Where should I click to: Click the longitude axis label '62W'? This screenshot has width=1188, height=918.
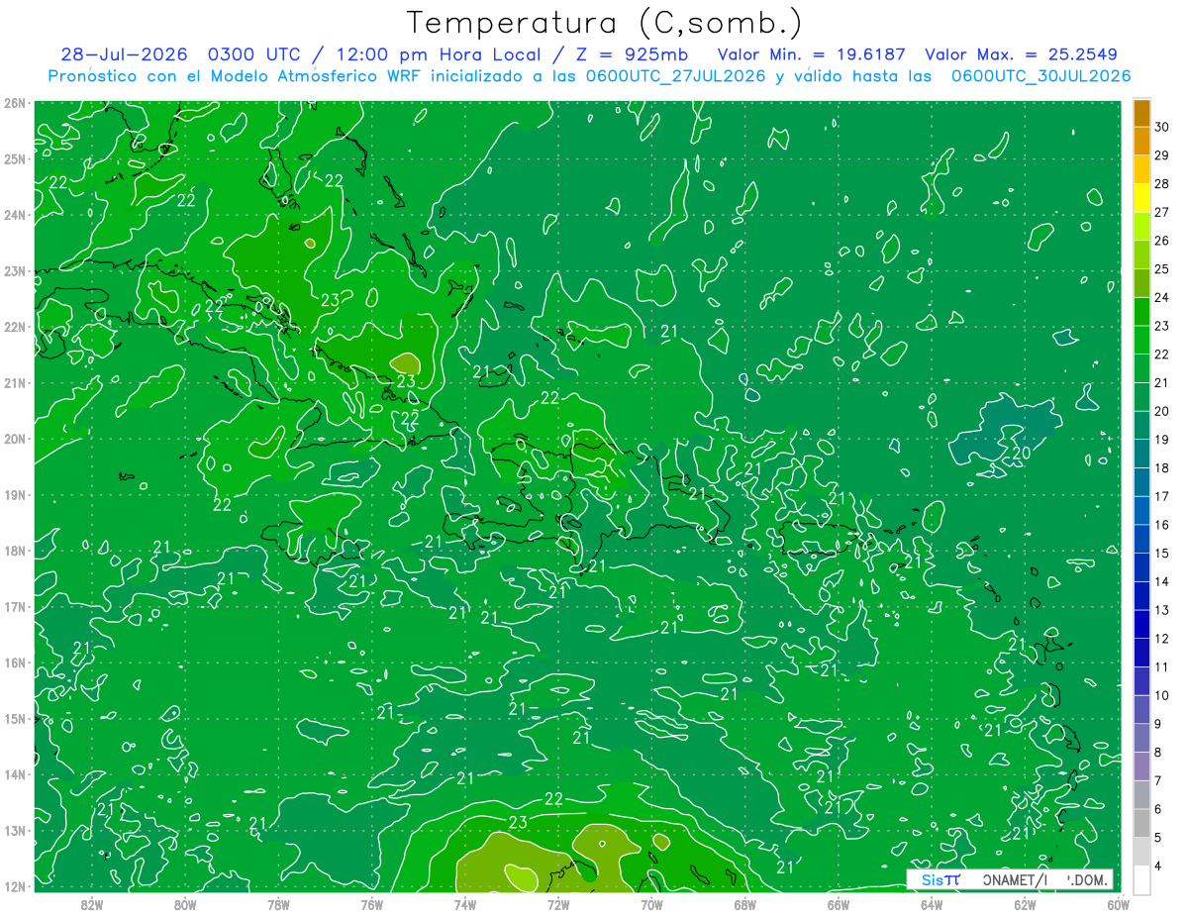(1025, 904)
